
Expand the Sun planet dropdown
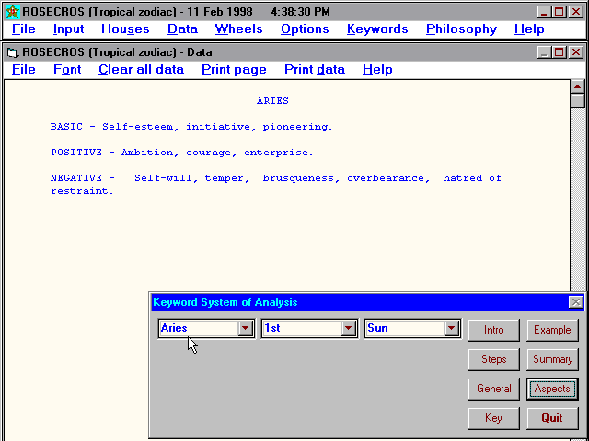tap(451, 328)
